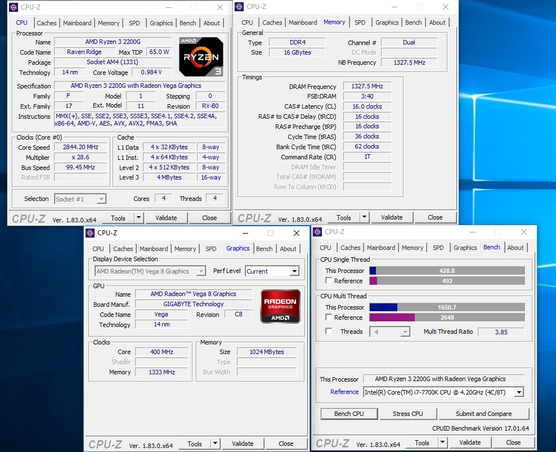The width and height of the screenshot is (556, 452).
Task: Click CPU-Z app icon in Graphics window titlebar
Action: (90, 232)
